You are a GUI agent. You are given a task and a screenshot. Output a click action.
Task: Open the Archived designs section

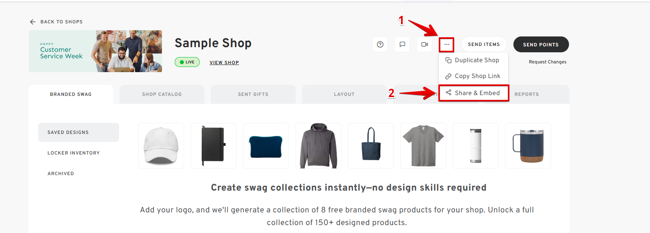click(61, 174)
